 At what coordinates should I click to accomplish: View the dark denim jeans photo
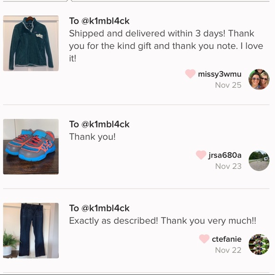[x=31, y=230]
